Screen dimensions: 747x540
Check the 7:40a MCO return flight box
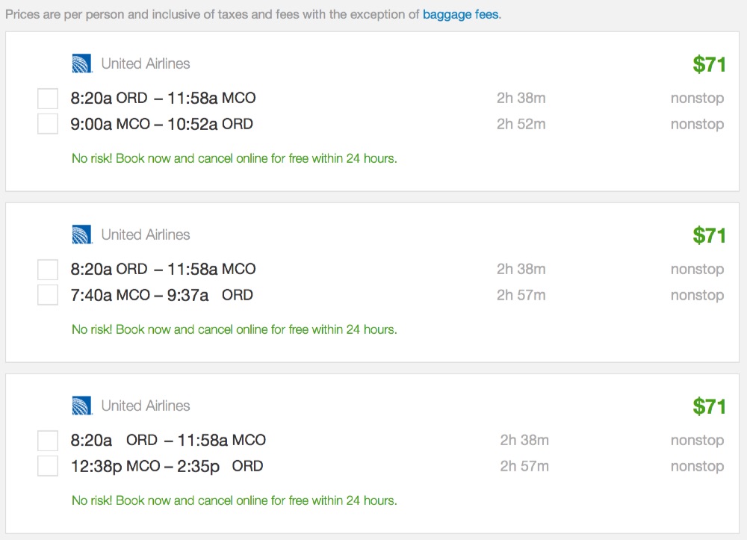(48, 295)
